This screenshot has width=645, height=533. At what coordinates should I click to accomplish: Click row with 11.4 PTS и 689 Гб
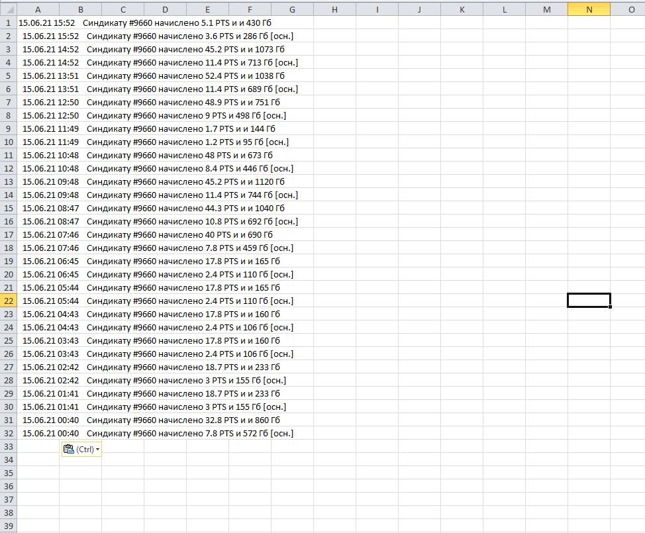[160, 89]
